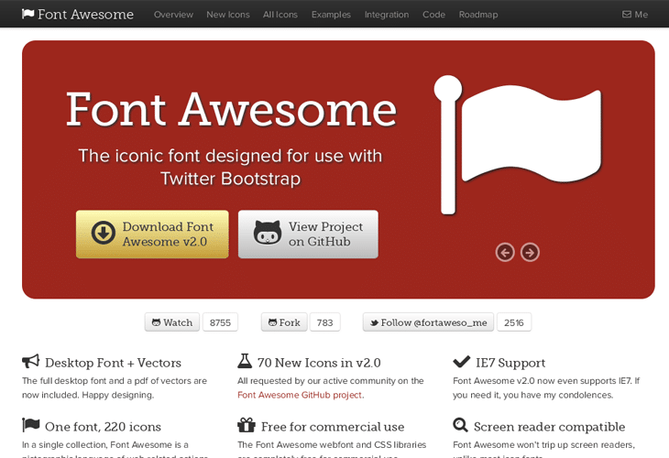Click the Me link in navbar
The image size is (669, 458).
[635, 15]
